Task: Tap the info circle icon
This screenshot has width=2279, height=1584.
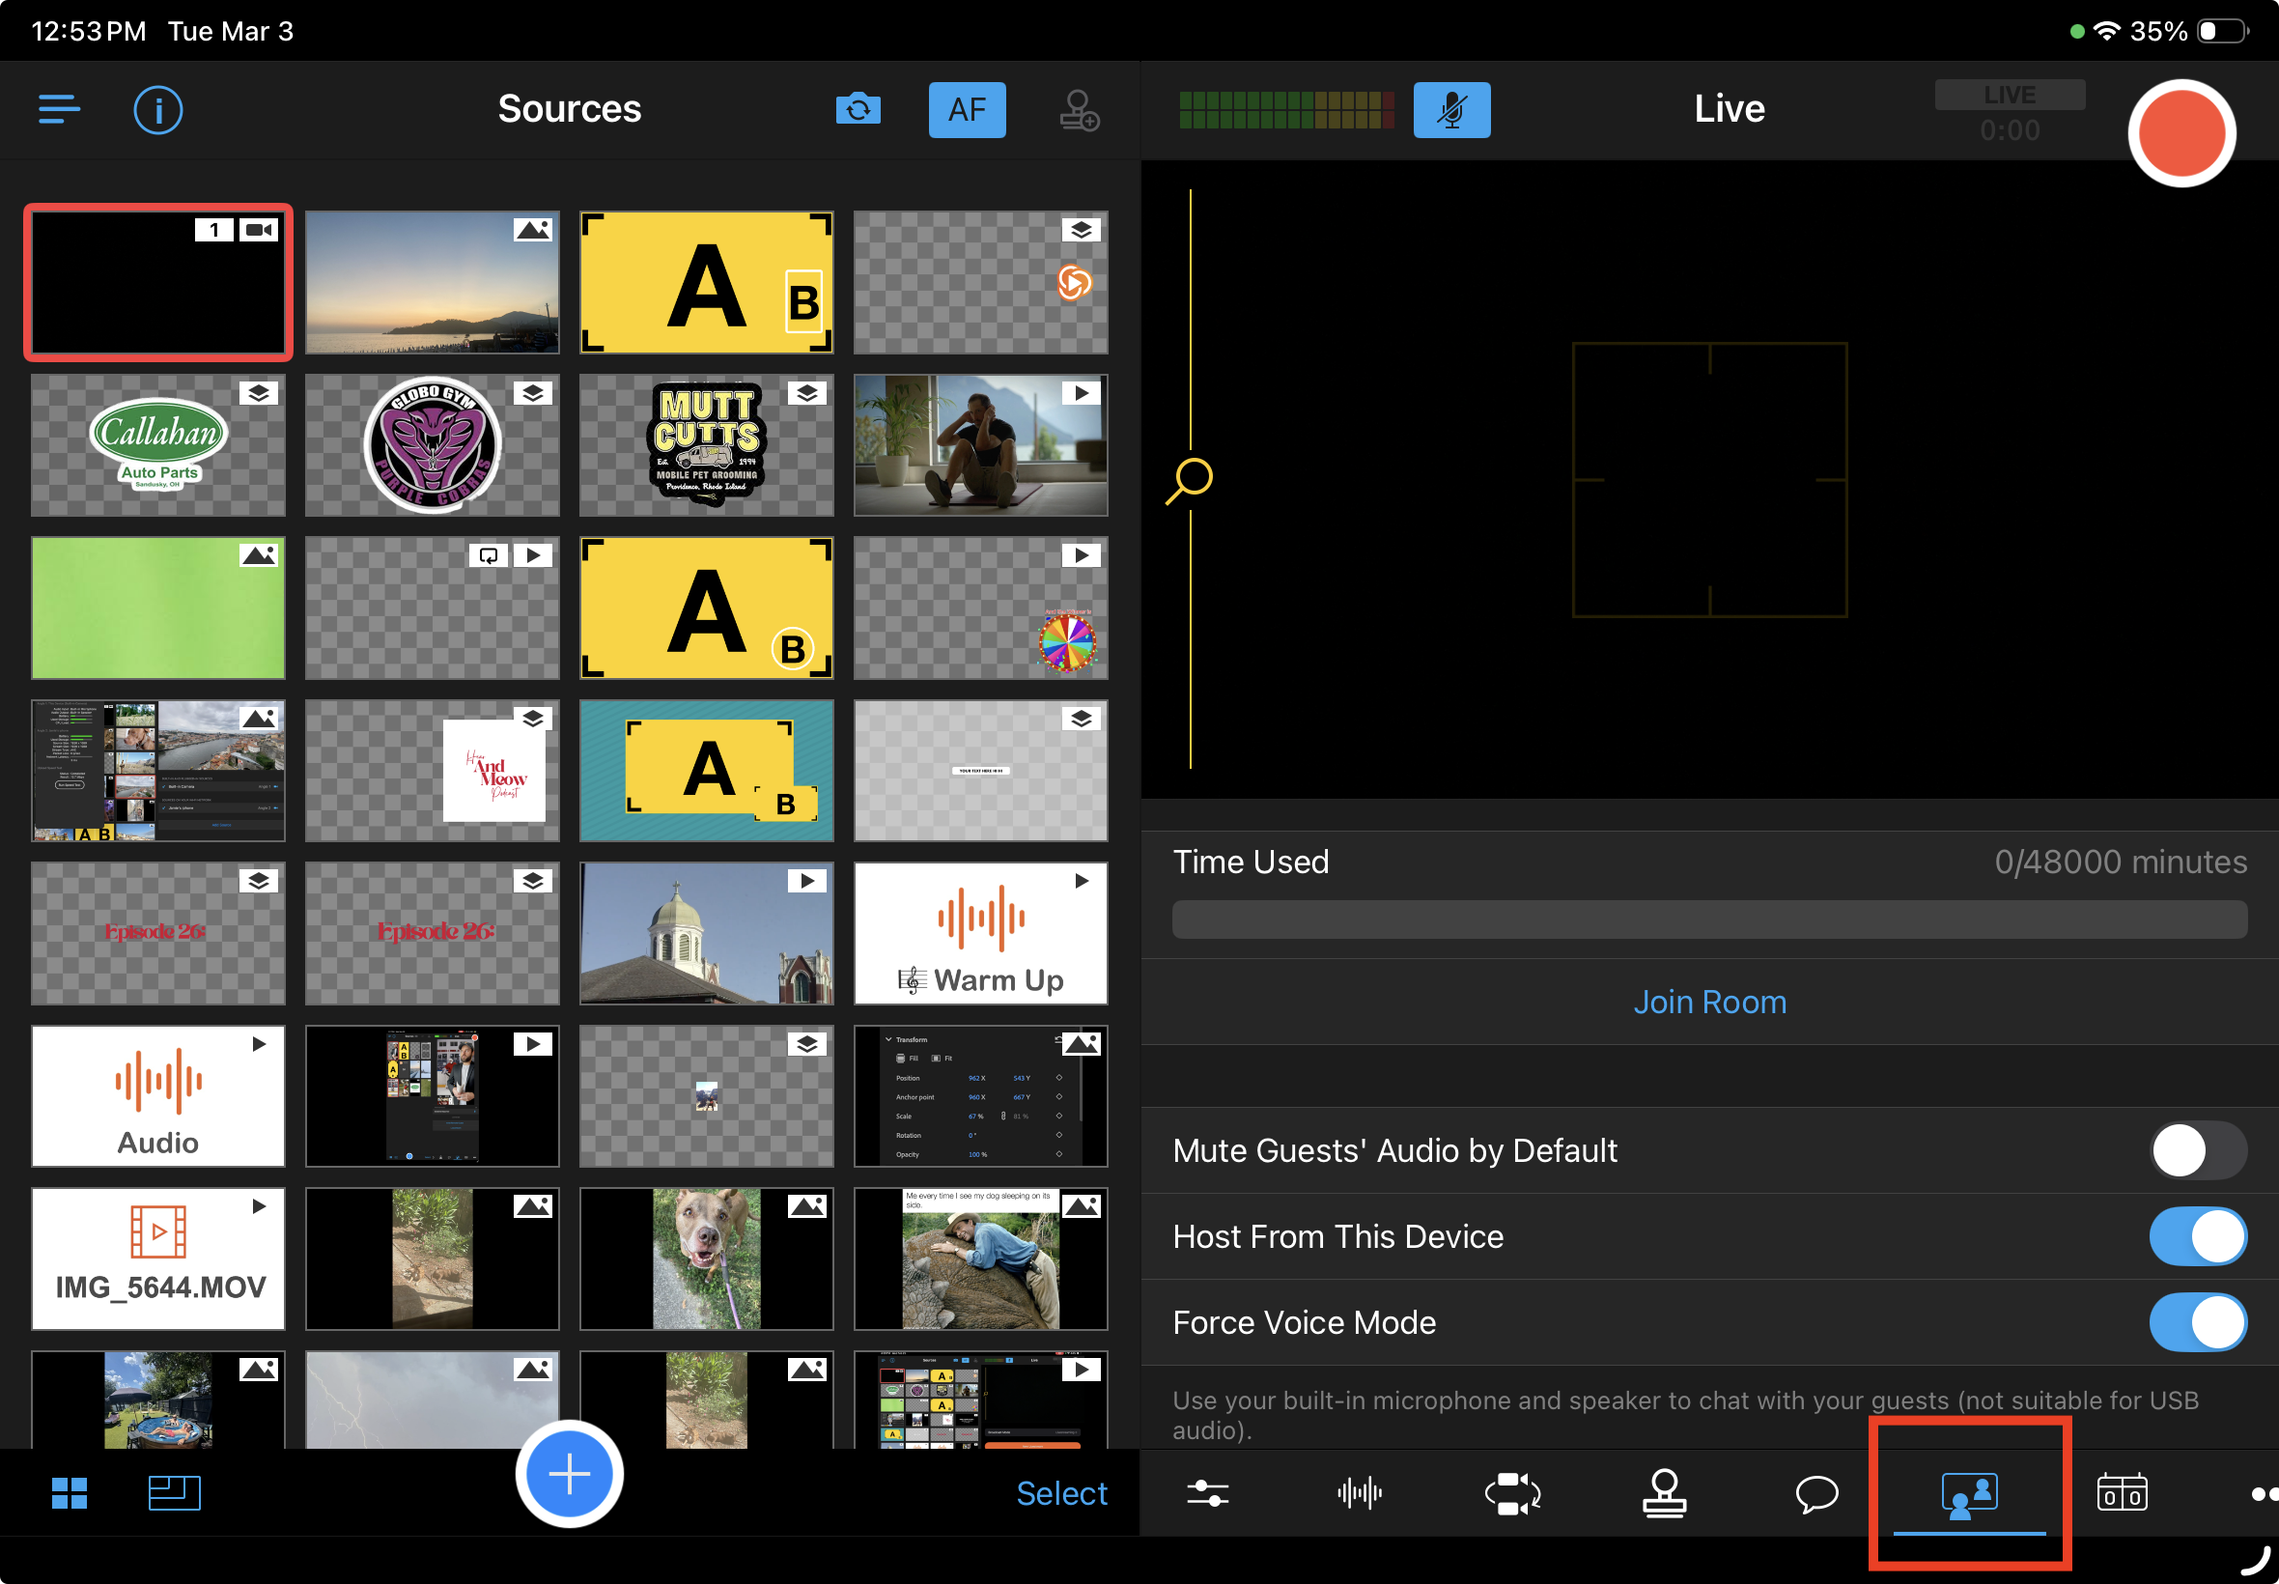Action: (x=157, y=109)
